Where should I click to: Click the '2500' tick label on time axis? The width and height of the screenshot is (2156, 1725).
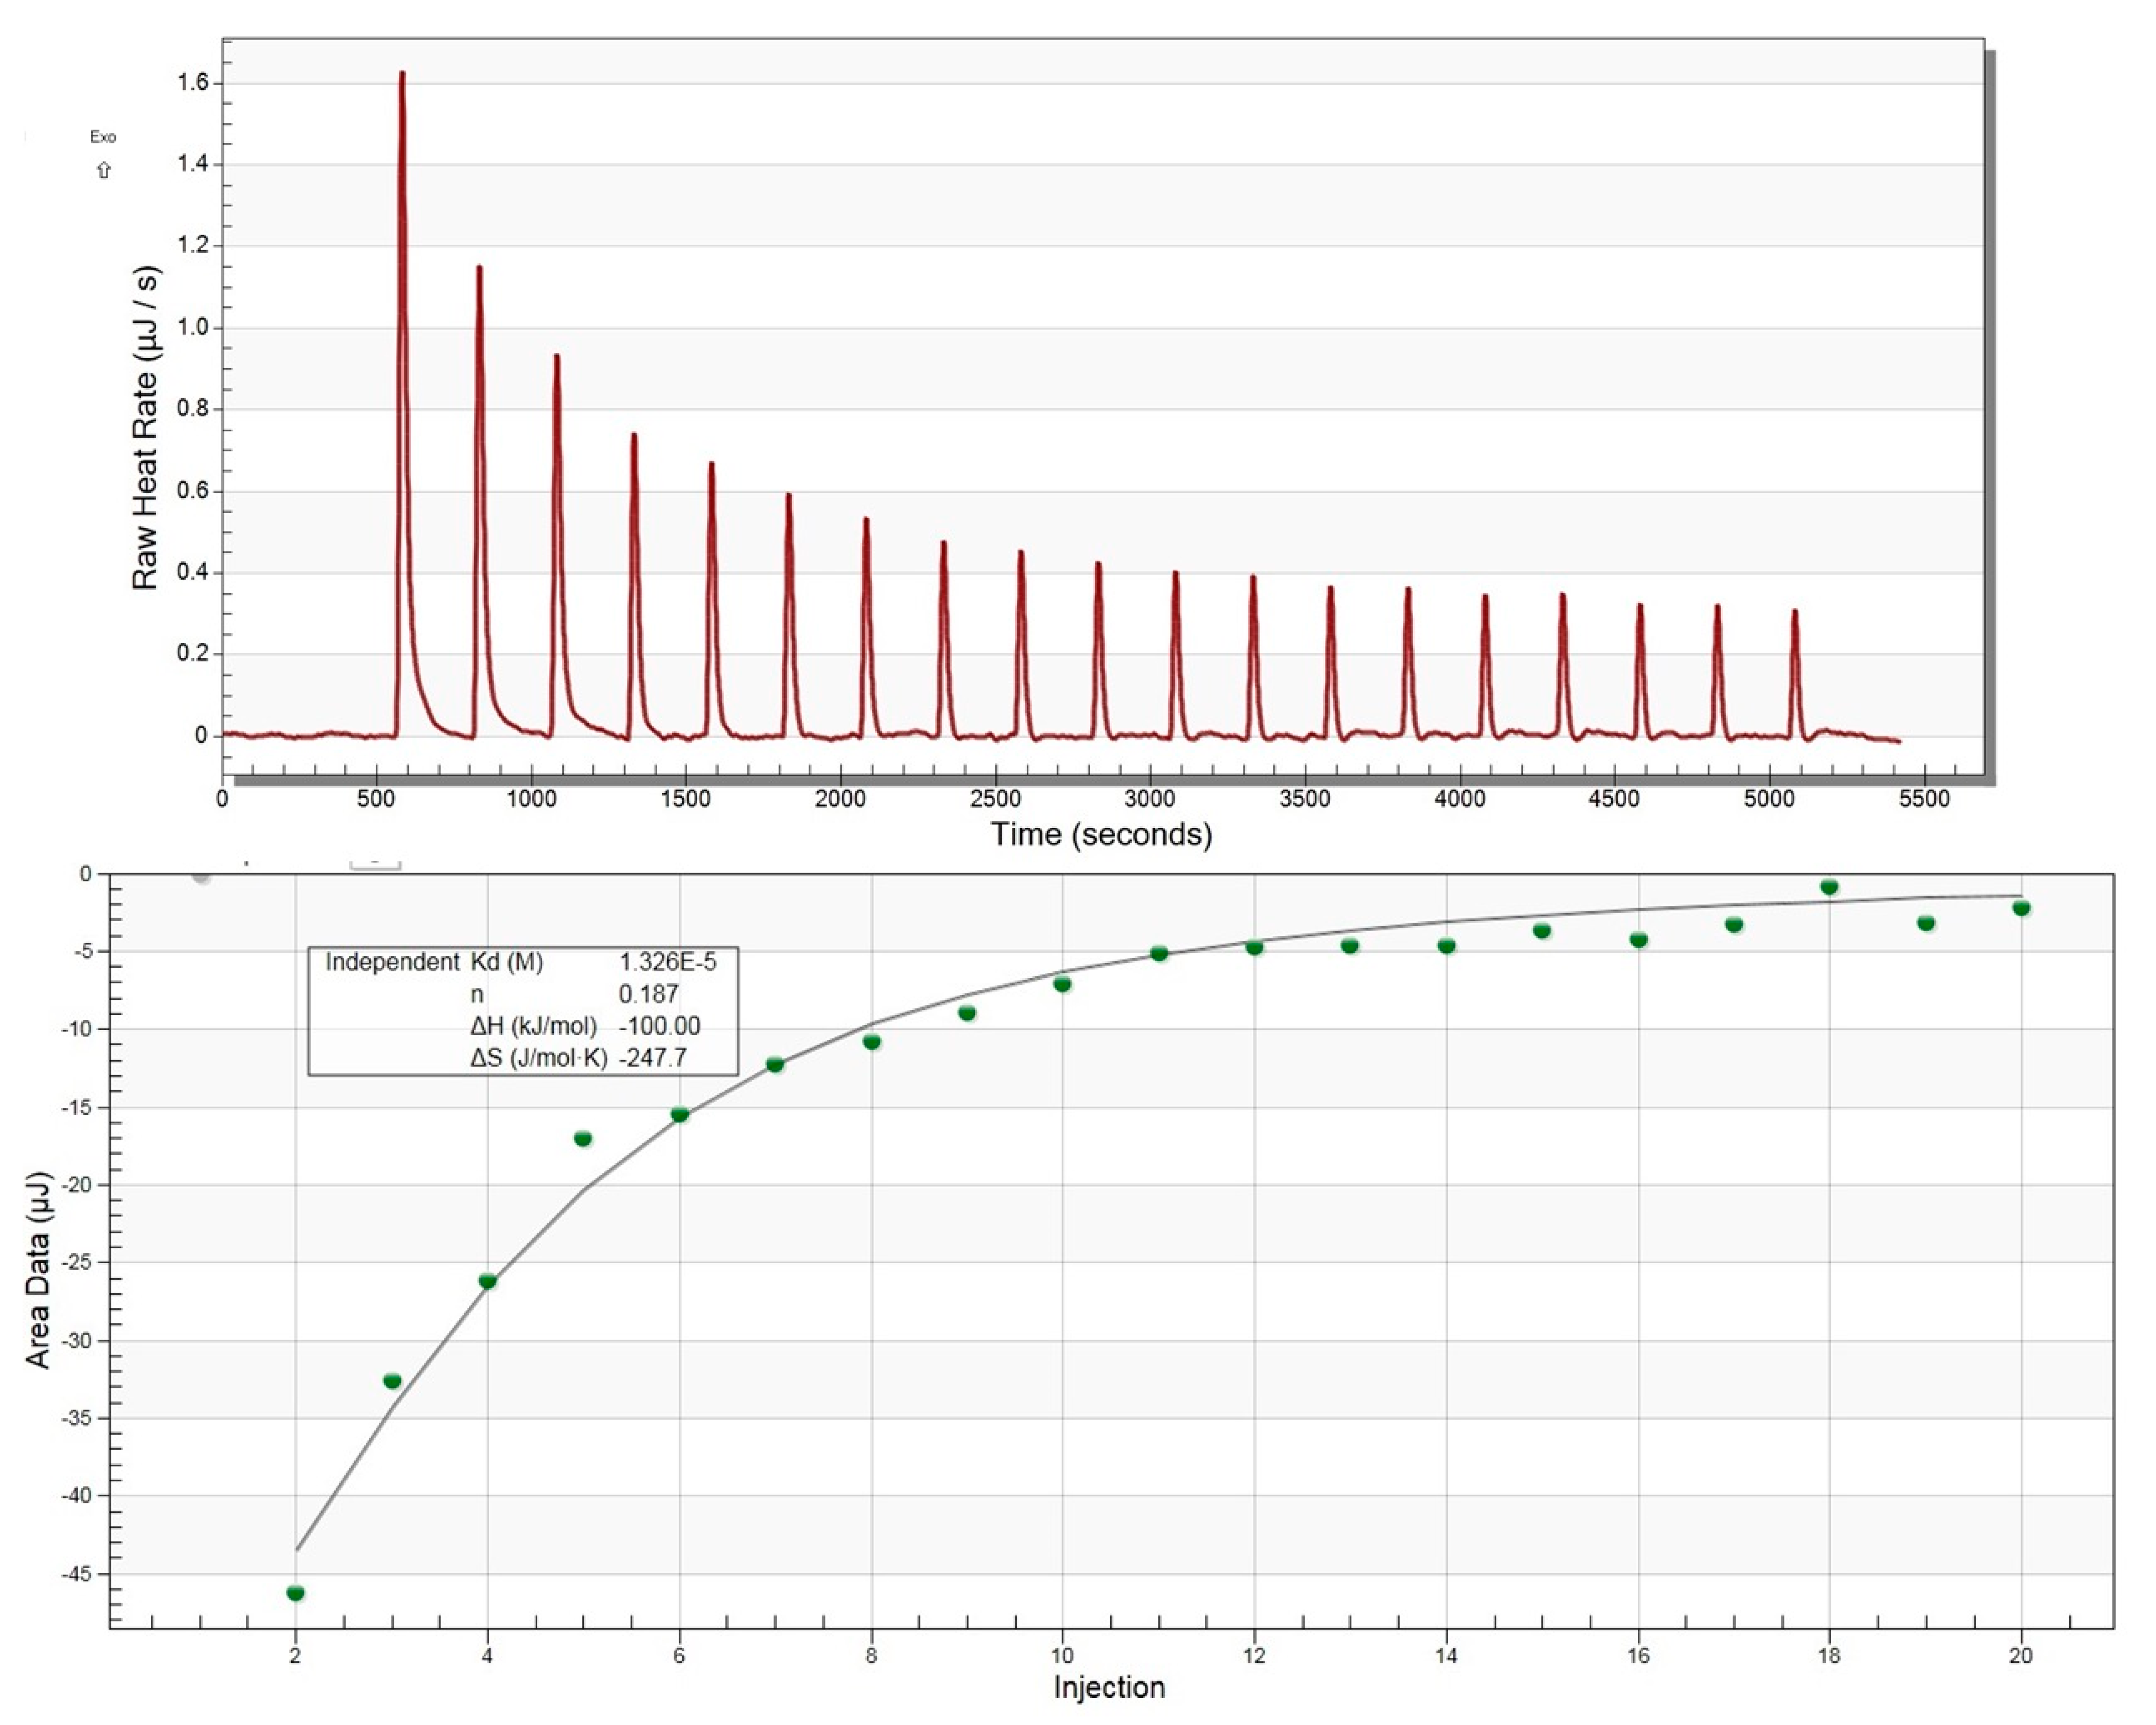point(996,798)
